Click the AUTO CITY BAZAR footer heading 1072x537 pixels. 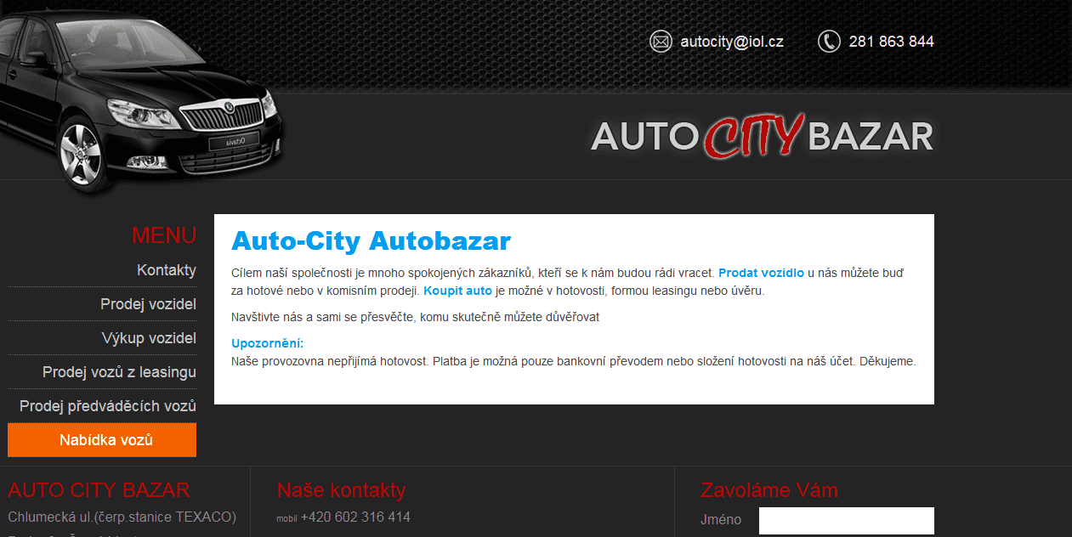[99, 490]
